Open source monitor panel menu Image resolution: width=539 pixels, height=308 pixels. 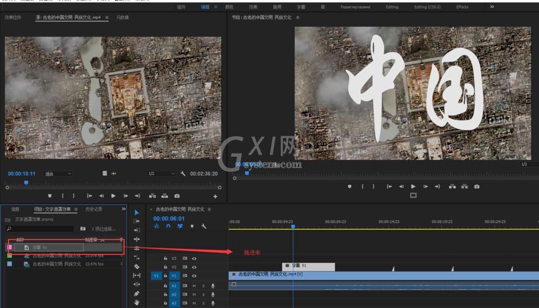(x=107, y=18)
